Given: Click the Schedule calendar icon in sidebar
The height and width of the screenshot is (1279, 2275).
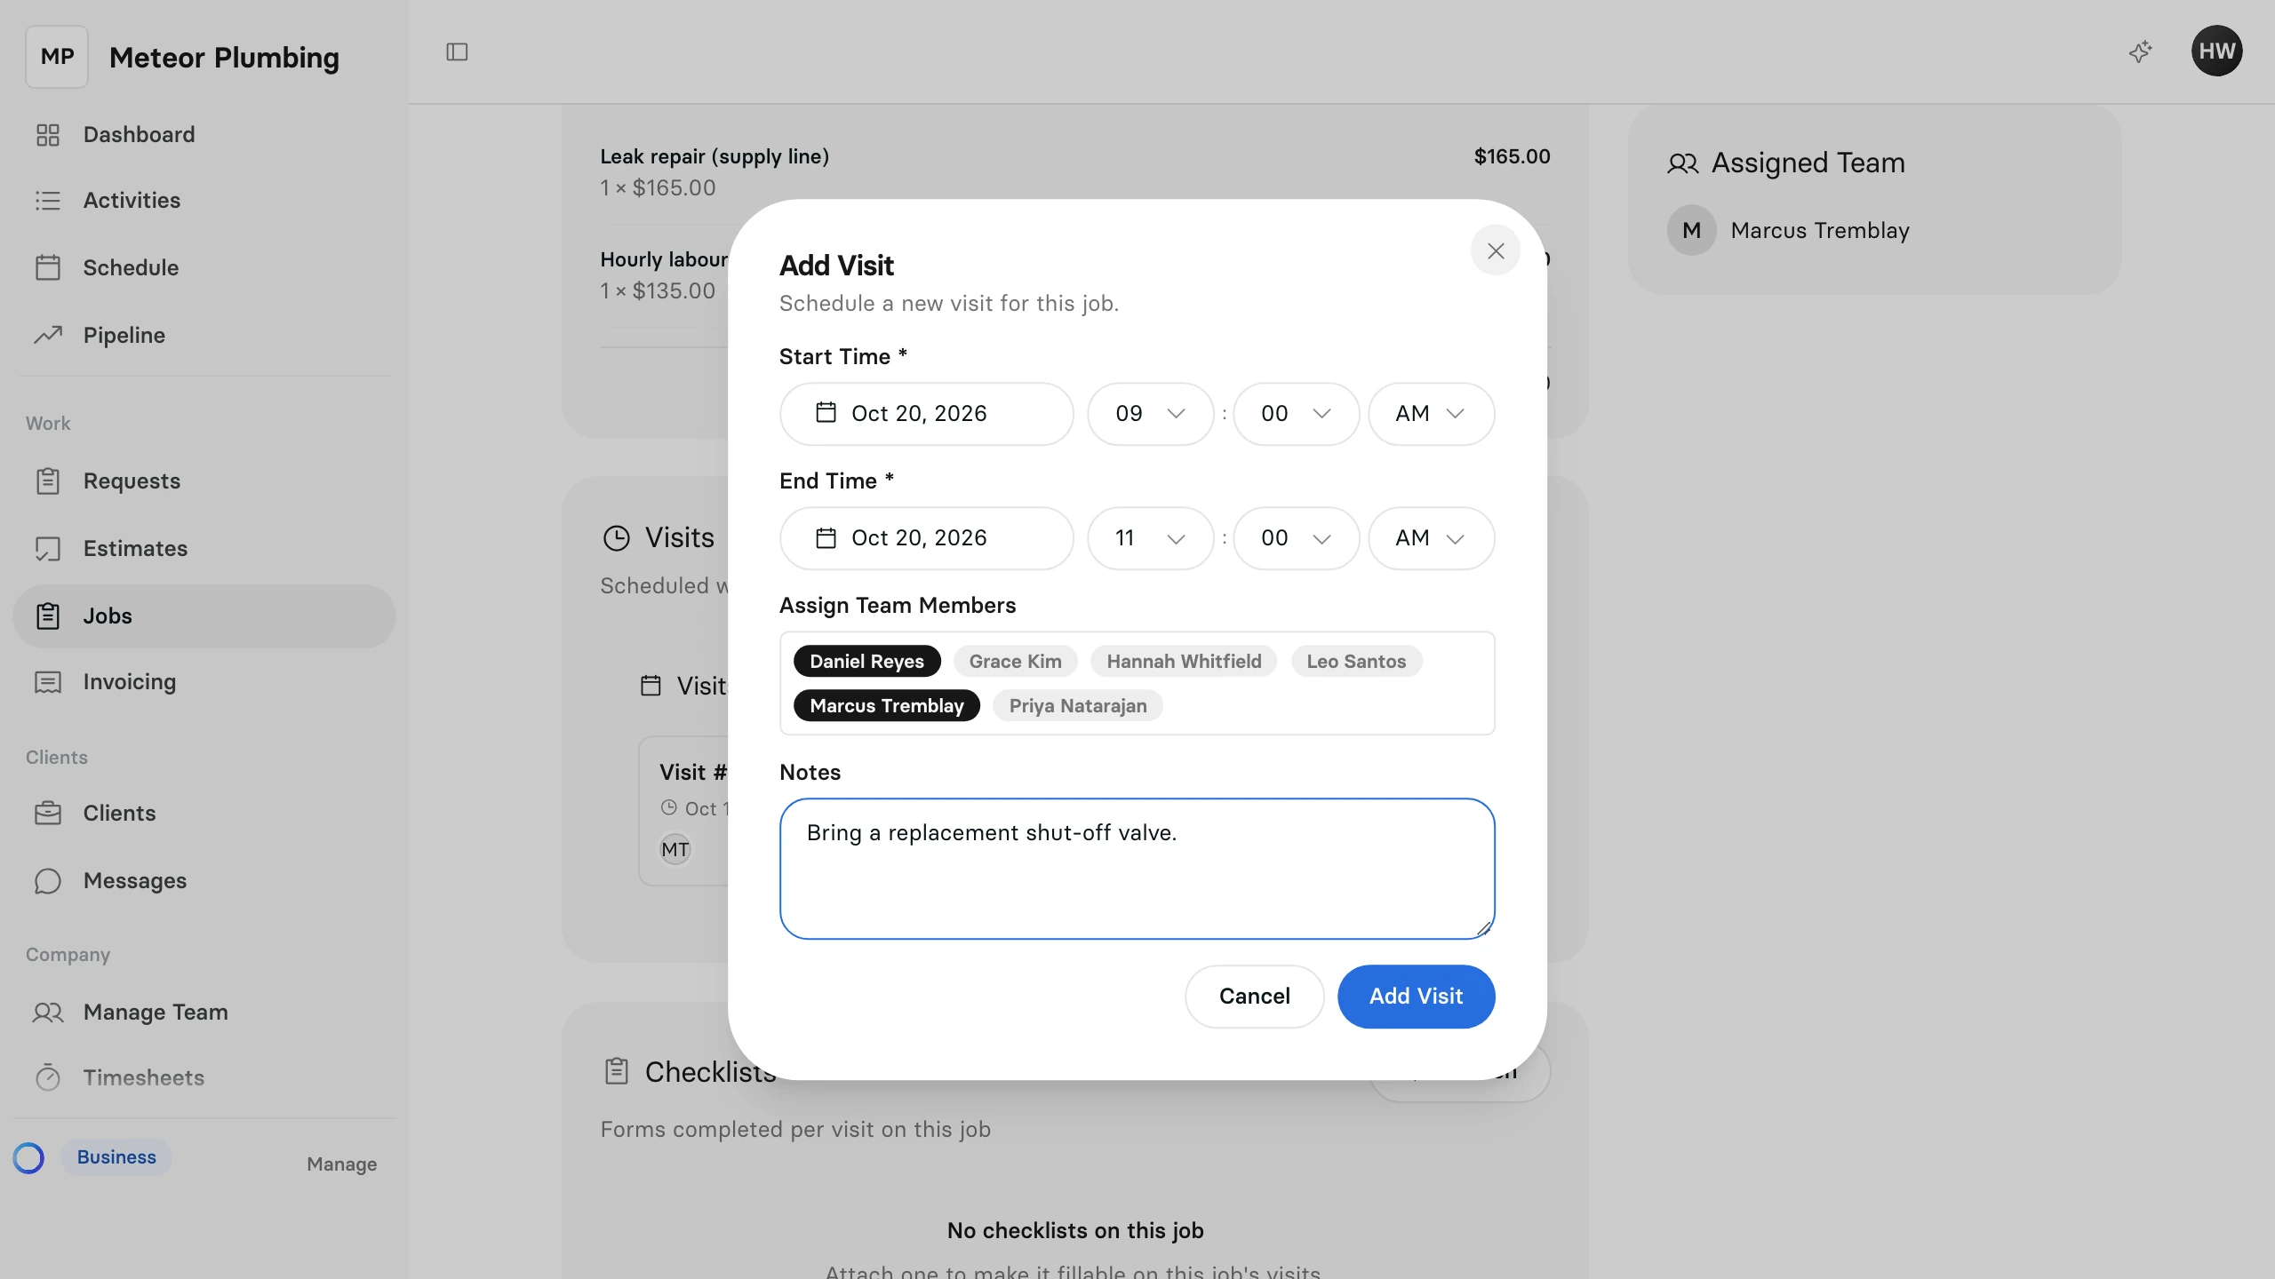Looking at the screenshot, I should pyautogui.click(x=47, y=267).
